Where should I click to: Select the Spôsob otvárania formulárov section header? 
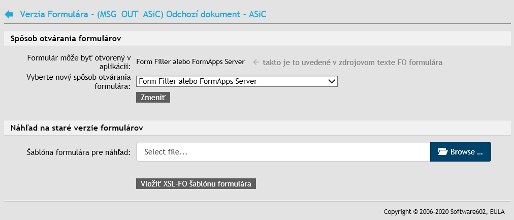pyautogui.click(x=66, y=39)
